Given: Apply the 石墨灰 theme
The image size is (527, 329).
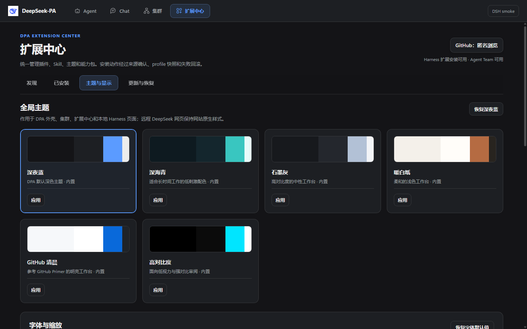Looking at the screenshot, I should pos(280,200).
